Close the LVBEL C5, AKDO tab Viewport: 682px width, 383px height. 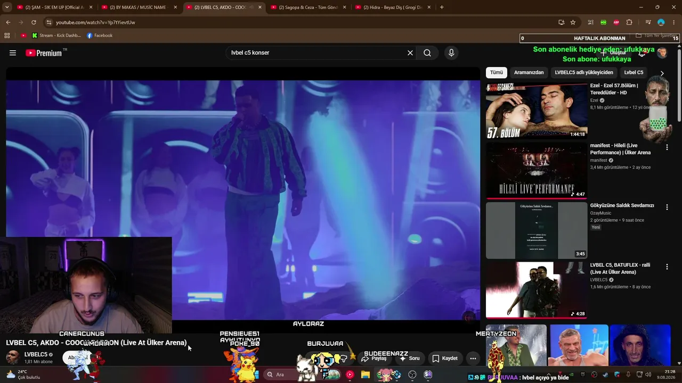click(x=259, y=7)
